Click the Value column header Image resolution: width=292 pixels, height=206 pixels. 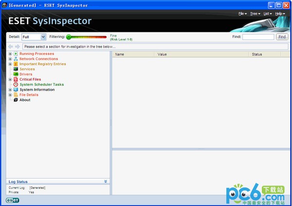201,54
